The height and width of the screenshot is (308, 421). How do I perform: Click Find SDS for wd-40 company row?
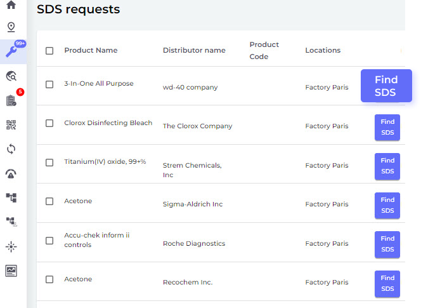point(386,86)
